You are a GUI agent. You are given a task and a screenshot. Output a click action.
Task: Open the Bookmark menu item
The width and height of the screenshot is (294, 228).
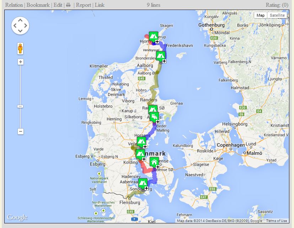[38, 5]
